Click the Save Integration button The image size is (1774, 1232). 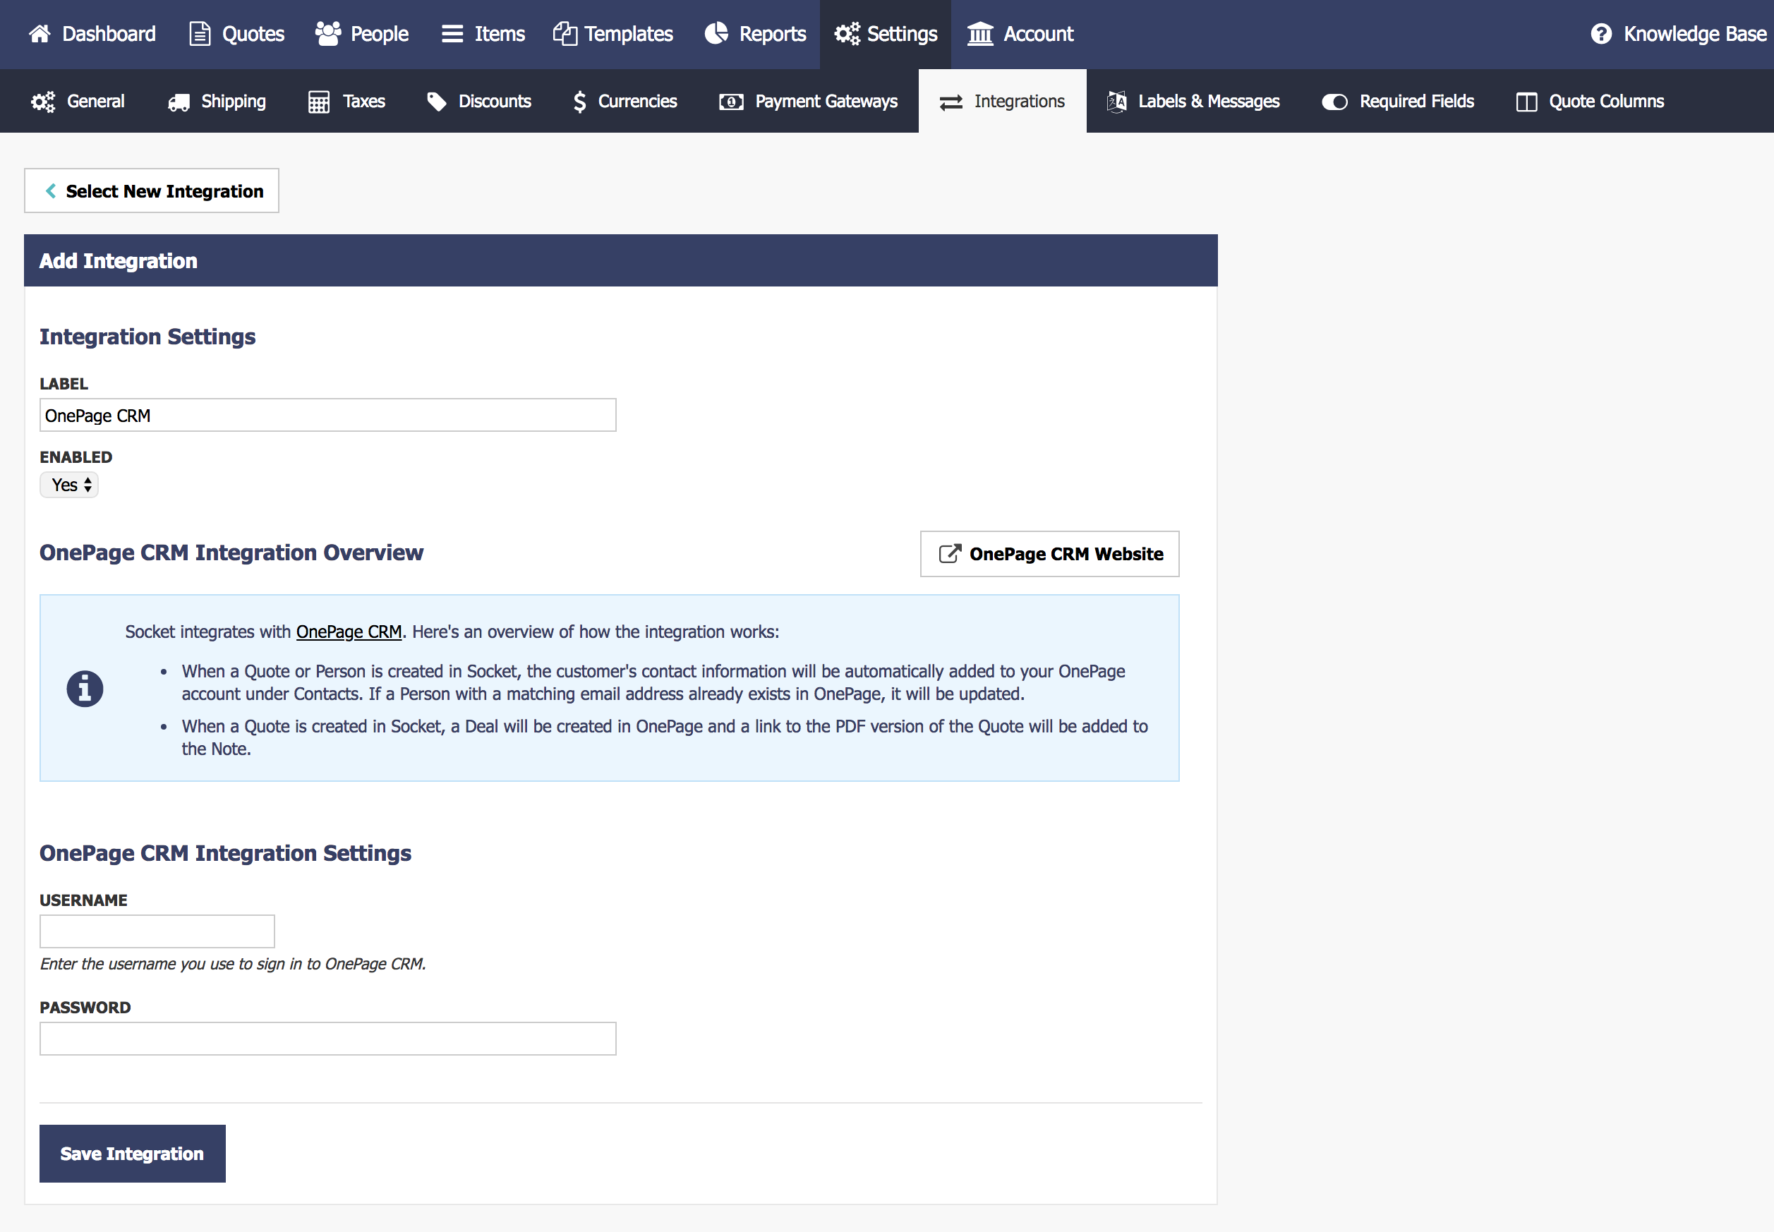pyautogui.click(x=133, y=1153)
